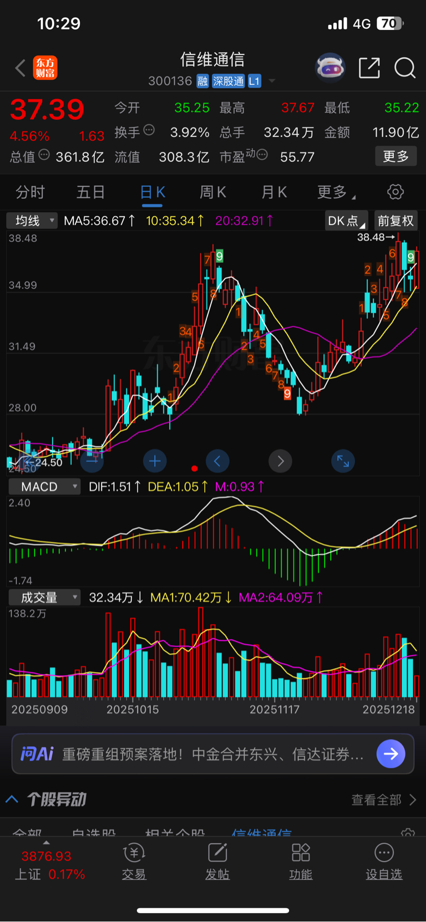This screenshot has width=426, height=922.
Task: Expand the stock title dropdown arrow
Action: pyautogui.click(x=272, y=81)
